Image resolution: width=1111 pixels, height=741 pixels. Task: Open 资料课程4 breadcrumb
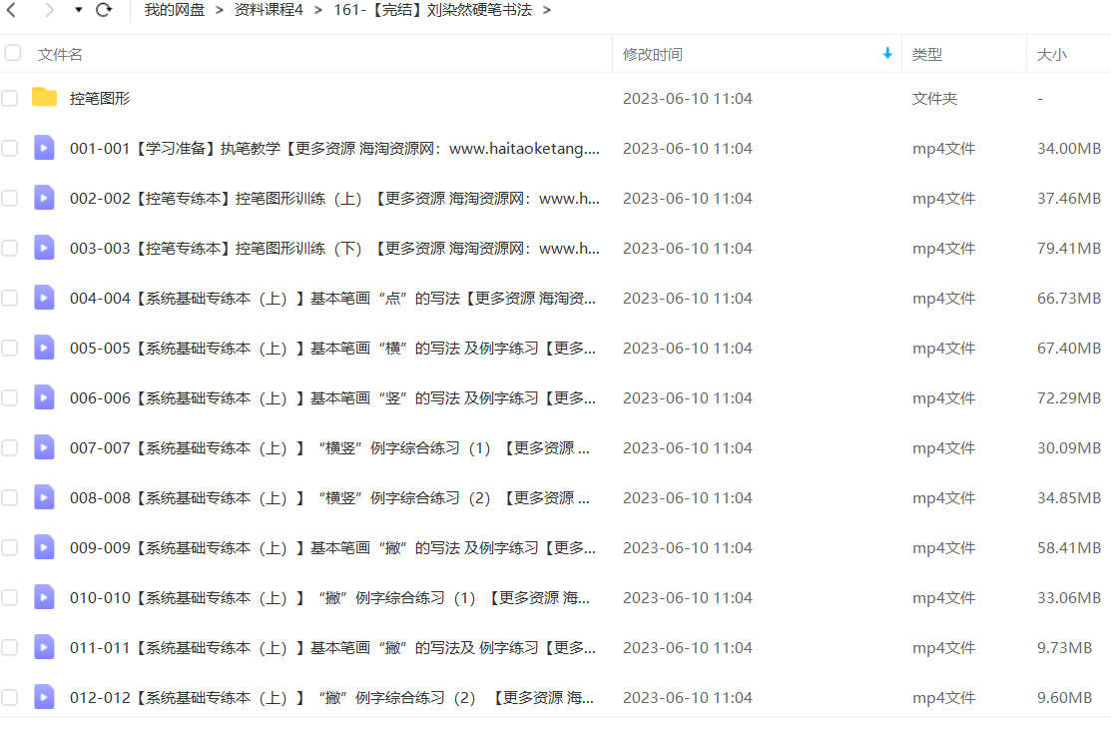[269, 10]
